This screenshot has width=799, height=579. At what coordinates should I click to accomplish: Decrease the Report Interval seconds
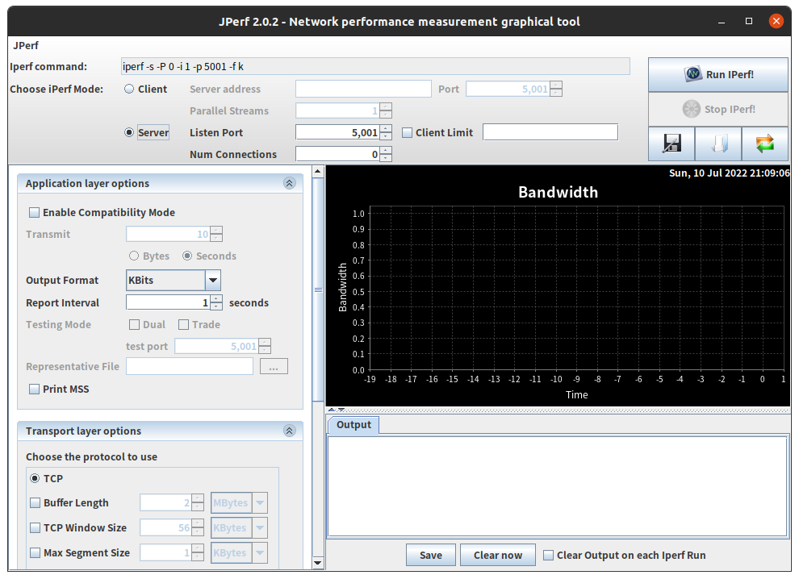[216, 306]
